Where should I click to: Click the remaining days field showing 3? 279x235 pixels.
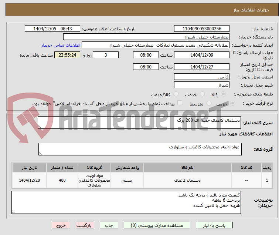coord(106,55)
